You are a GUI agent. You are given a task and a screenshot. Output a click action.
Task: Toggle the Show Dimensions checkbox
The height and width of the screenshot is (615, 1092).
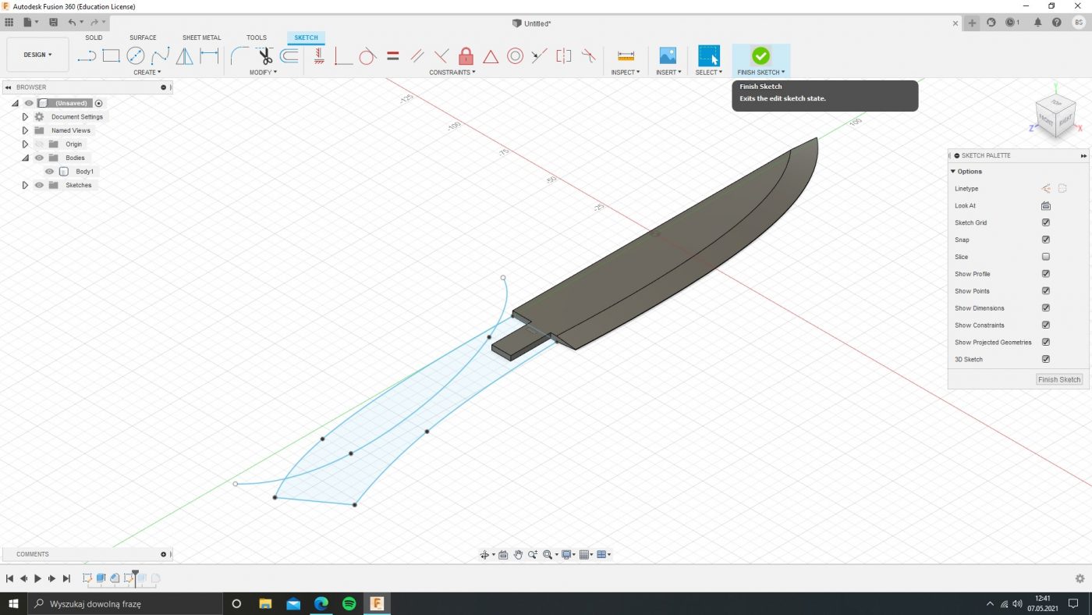coord(1046,308)
